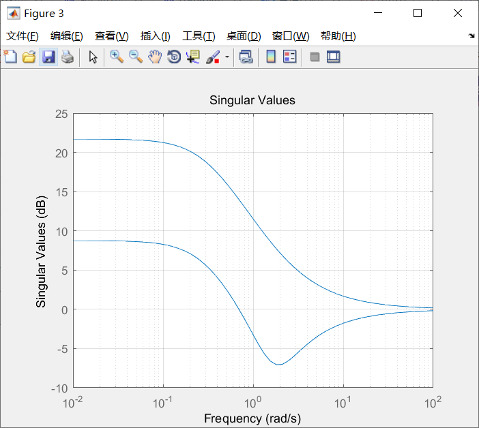Close the Figure 3 window
The width and height of the screenshot is (479, 428).
coord(458,13)
